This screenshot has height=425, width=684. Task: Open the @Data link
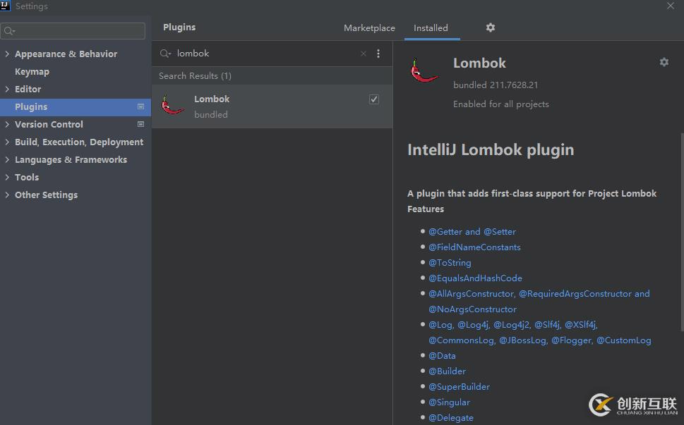(x=442, y=355)
